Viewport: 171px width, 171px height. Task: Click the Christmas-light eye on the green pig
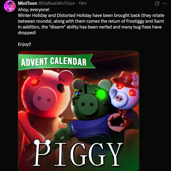click(x=78, y=92)
